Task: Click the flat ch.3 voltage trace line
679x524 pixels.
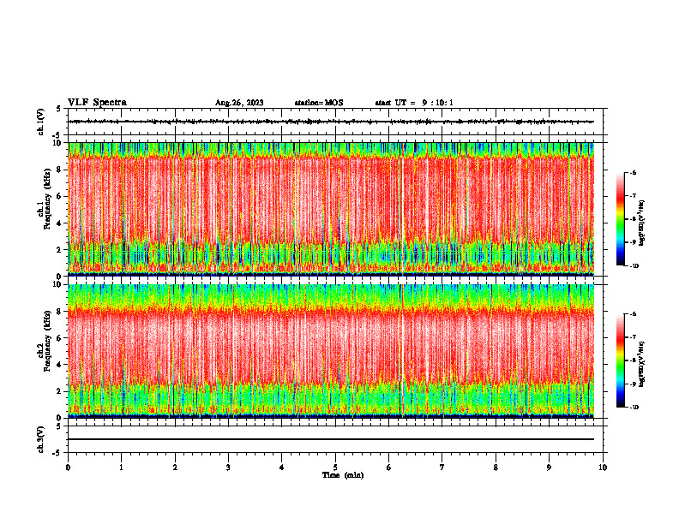Action: [x=331, y=439]
